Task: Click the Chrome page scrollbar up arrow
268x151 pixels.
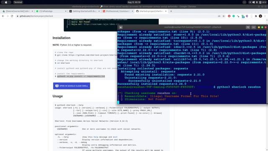Action: click(267, 20)
